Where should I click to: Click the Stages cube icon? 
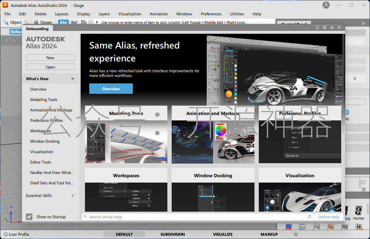point(36,22)
